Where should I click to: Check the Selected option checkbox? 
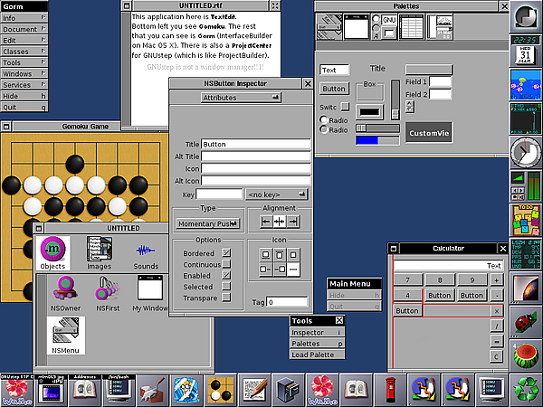tap(226, 287)
